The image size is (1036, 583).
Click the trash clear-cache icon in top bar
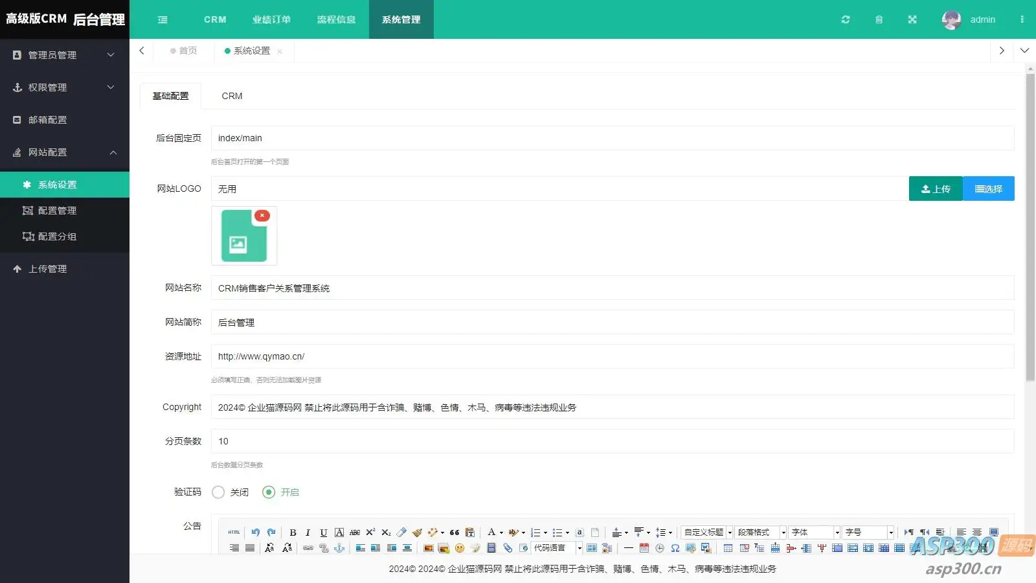coord(879,19)
